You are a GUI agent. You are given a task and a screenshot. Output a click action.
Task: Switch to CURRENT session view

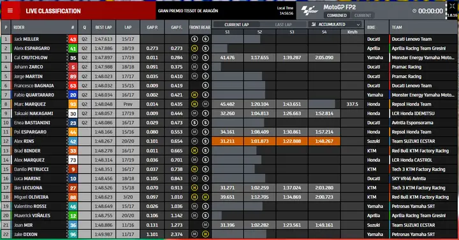[362, 15]
